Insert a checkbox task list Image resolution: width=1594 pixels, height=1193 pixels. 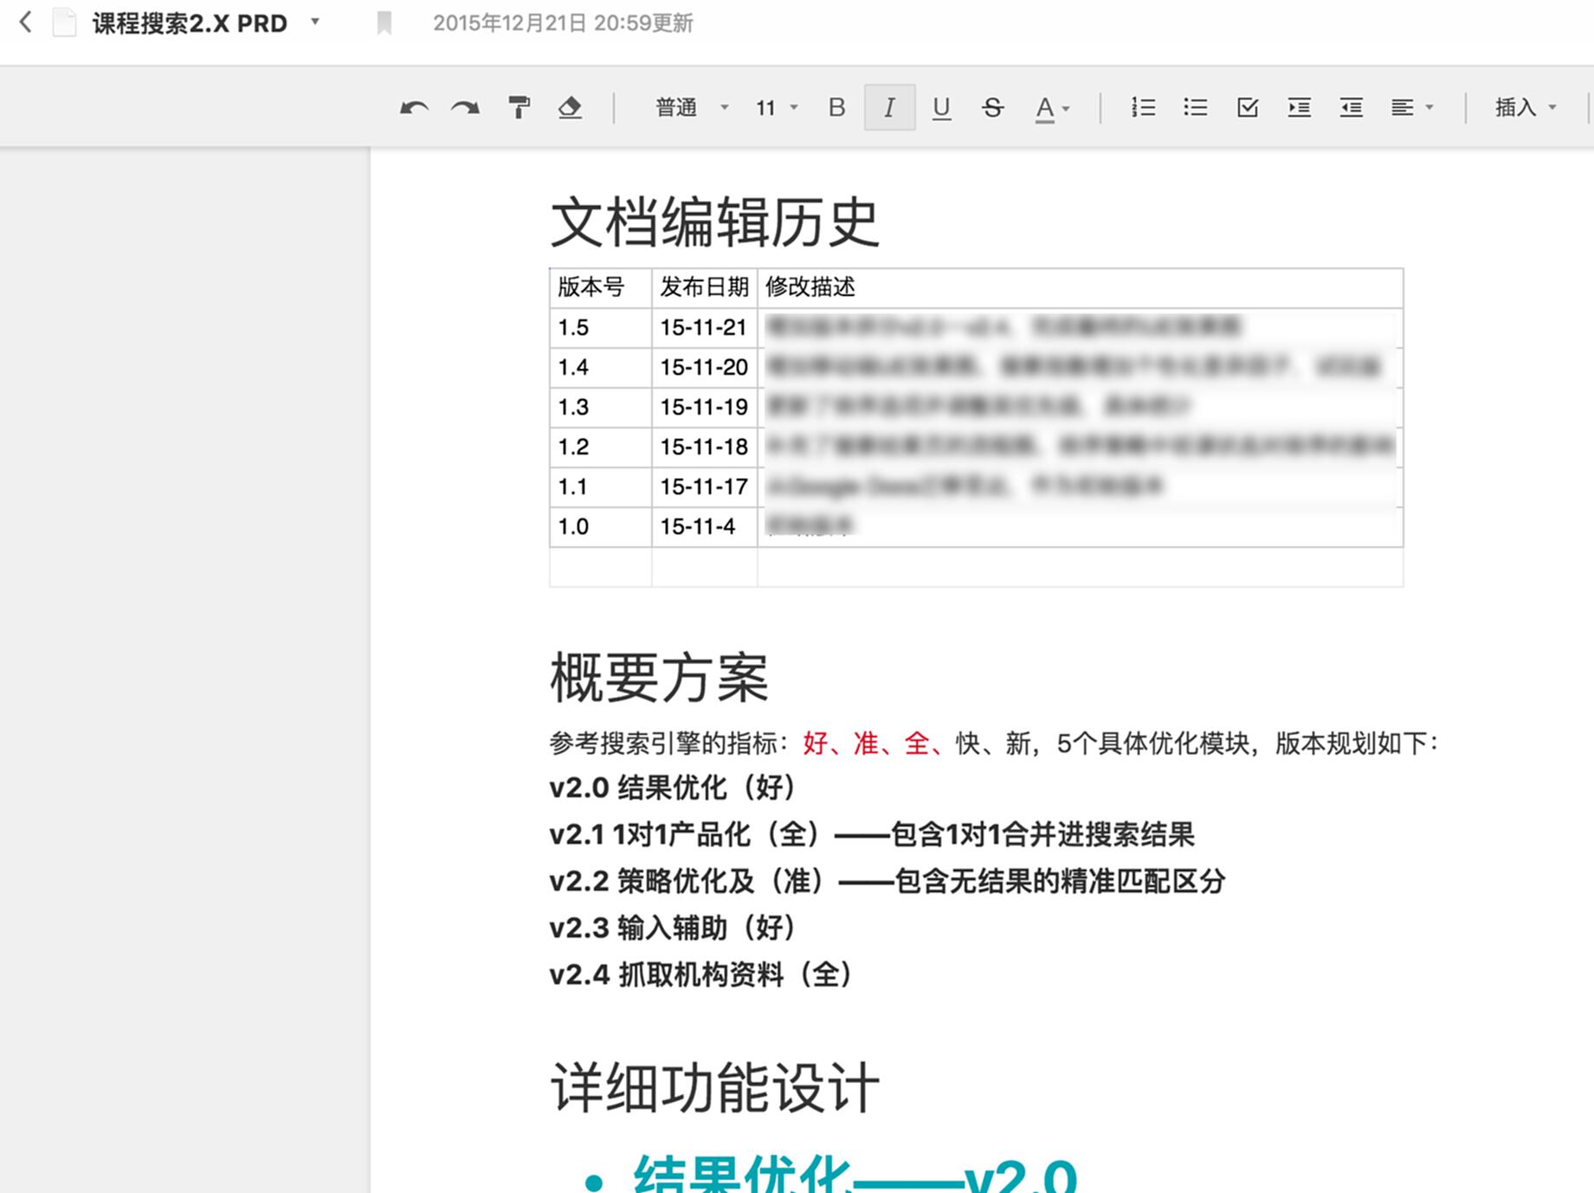pos(1247,107)
